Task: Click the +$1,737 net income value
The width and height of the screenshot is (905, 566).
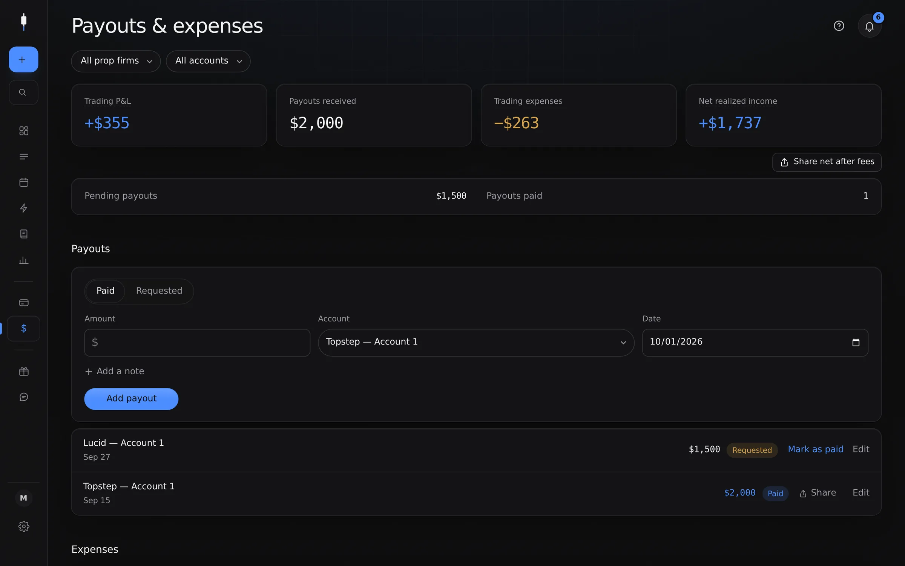Action: pos(730,123)
